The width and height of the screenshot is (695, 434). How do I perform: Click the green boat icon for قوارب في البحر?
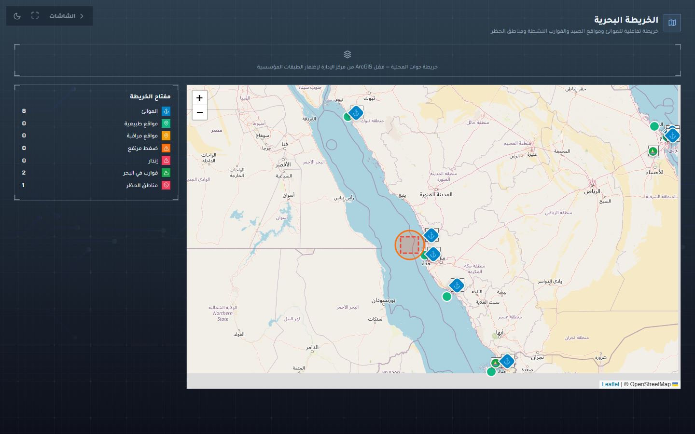[166, 173]
